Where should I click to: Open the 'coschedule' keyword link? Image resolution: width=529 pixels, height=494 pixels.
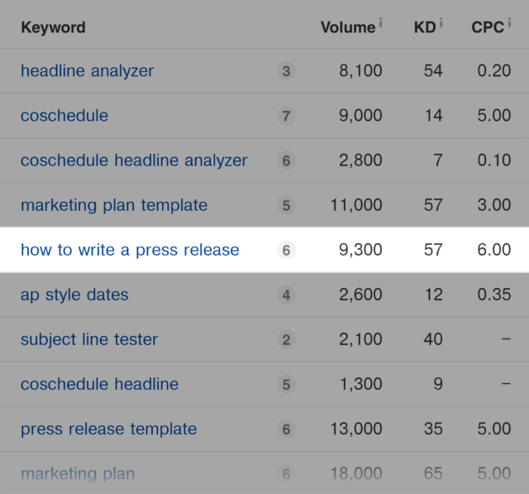point(64,116)
